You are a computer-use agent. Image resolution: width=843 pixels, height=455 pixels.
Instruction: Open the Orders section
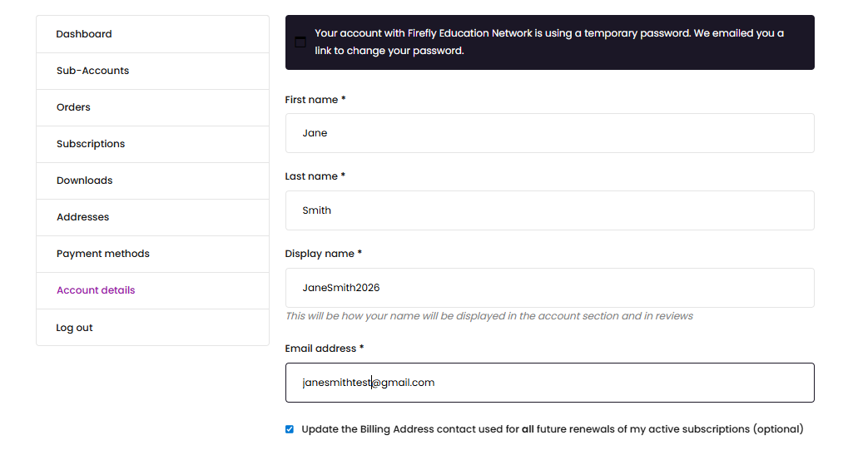pos(73,107)
